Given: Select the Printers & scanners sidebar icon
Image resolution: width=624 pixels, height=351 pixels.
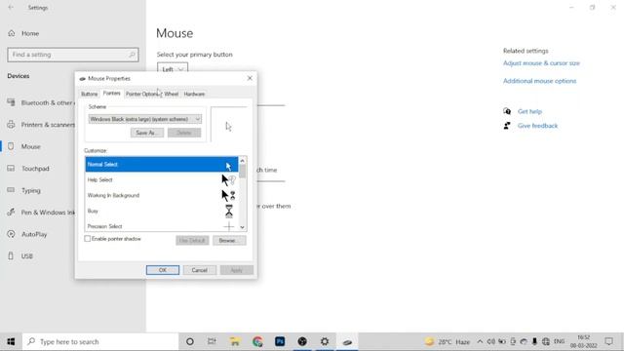Looking at the screenshot, I should 11,125.
